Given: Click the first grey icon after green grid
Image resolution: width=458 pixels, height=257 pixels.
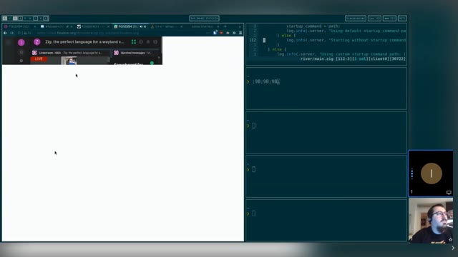Looking at the screenshot, I should click(x=141, y=42).
